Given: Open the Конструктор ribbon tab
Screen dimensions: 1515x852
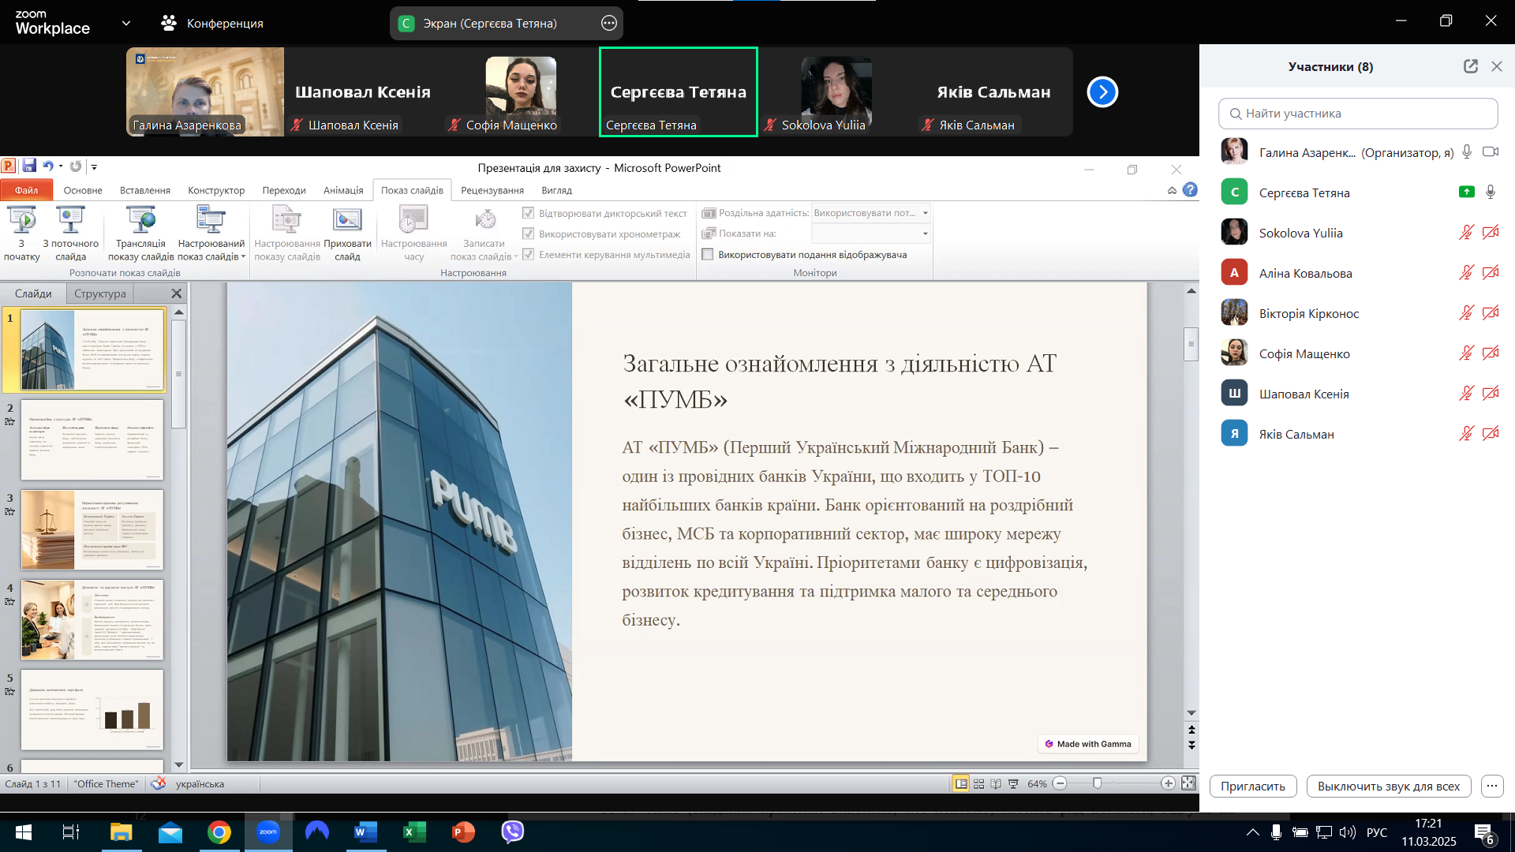Looking at the screenshot, I should coord(216,190).
